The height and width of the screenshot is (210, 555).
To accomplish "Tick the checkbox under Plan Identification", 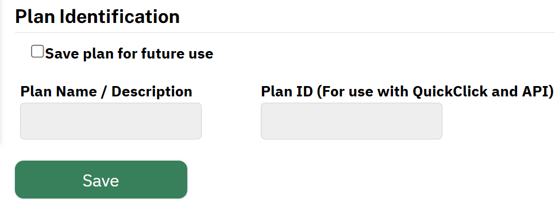I will 37,52.
